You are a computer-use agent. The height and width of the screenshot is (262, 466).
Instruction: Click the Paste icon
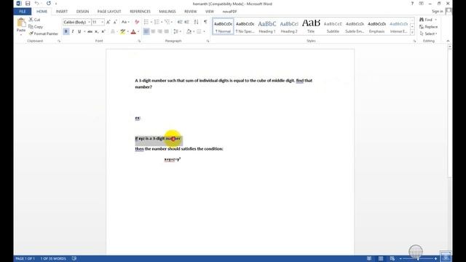(21, 23)
